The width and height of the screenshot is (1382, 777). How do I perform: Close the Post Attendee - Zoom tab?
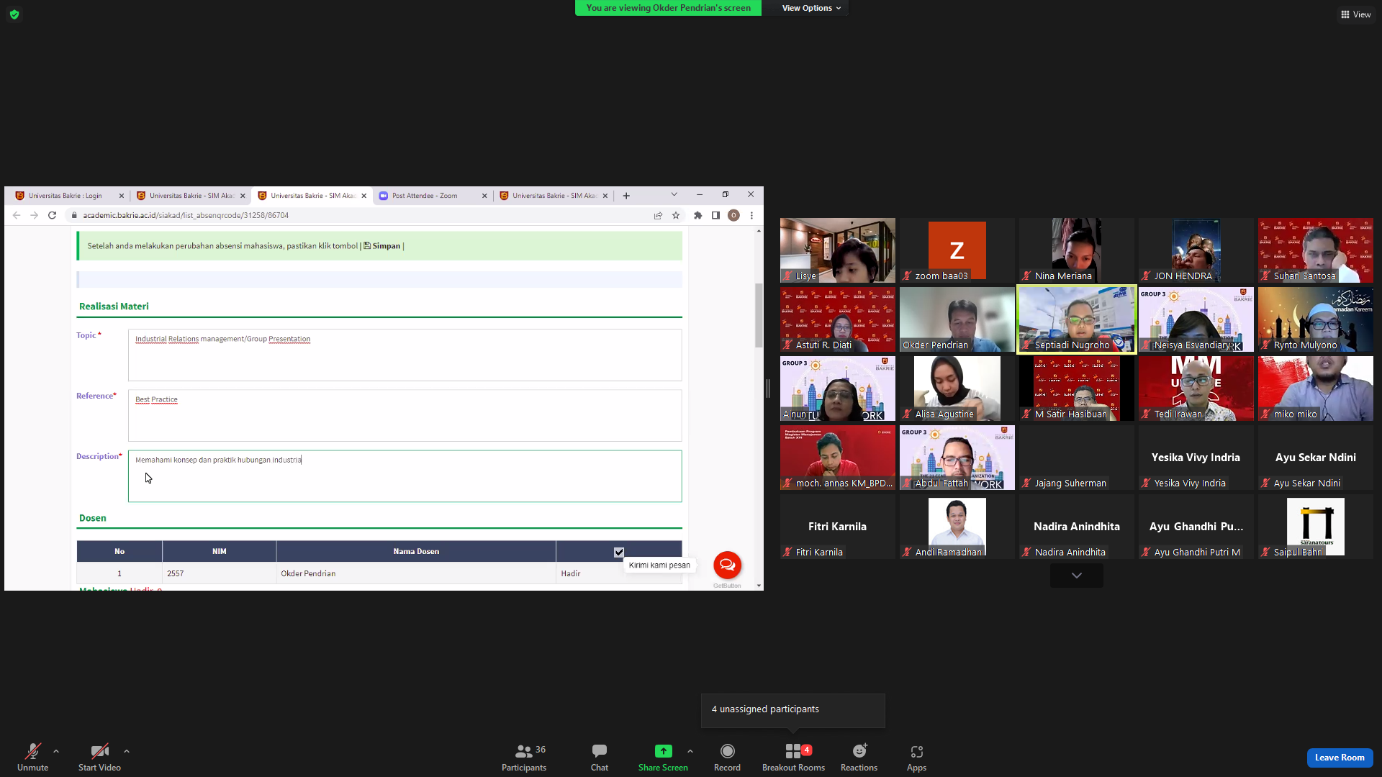(x=484, y=196)
